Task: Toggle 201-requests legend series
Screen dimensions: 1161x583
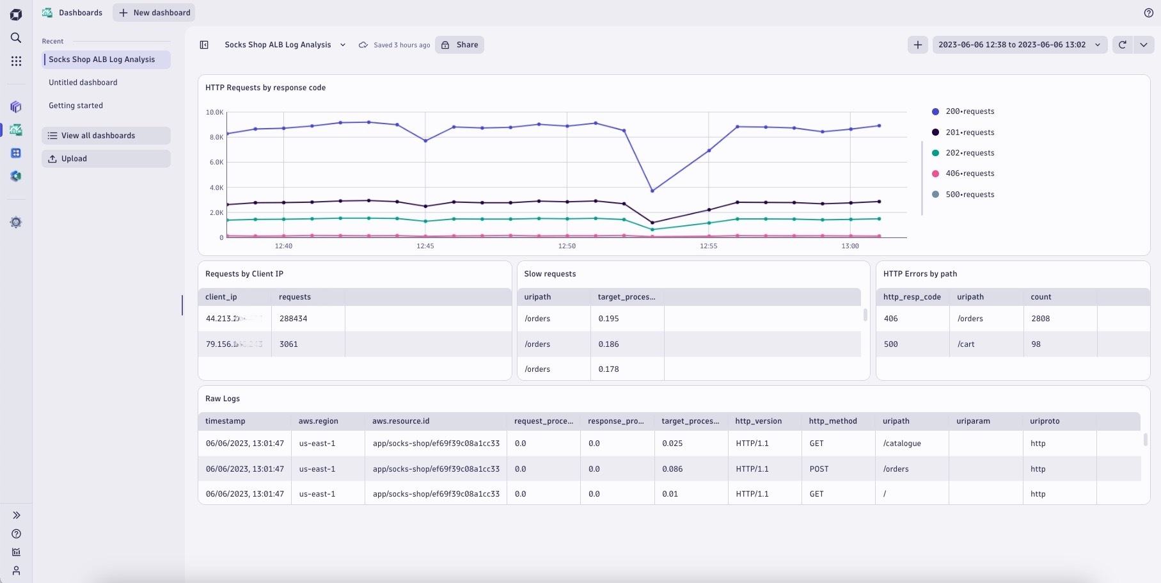Action: pyautogui.click(x=963, y=132)
